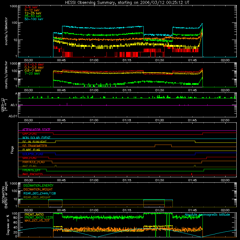Click counts/s/detector axis title of the keV panel
The width and height of the screenshot is (240, 240).
click(6, 31)
